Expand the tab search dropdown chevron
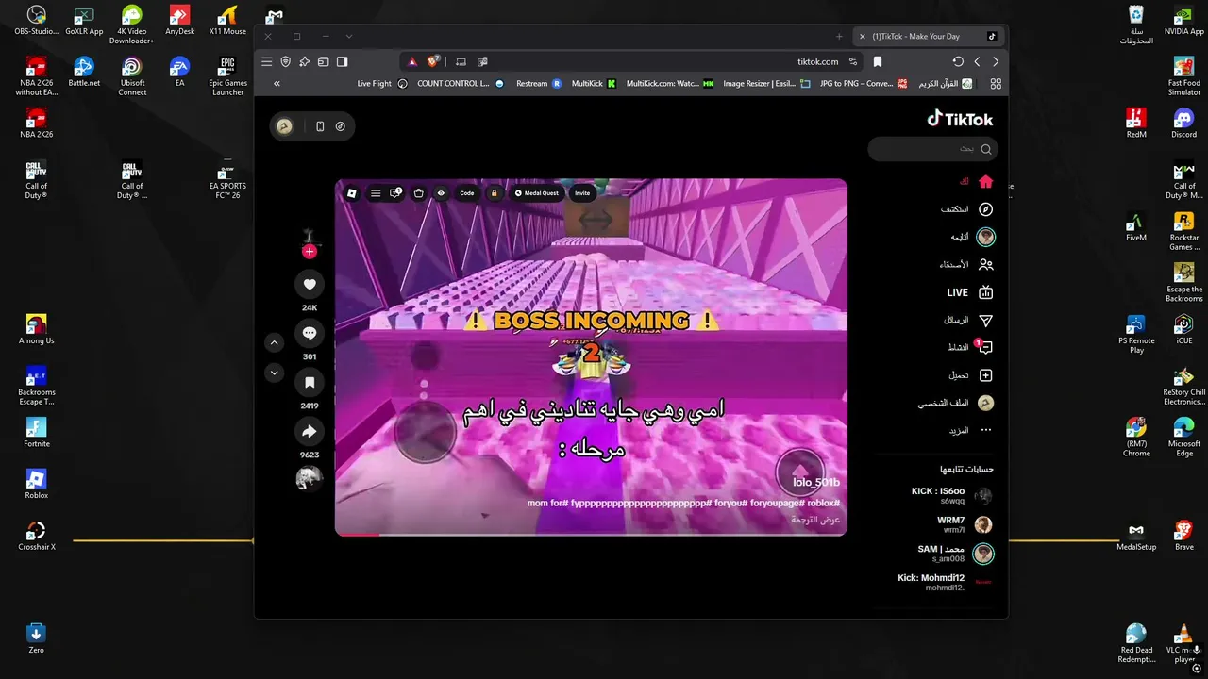 click(x=349, y=36)
